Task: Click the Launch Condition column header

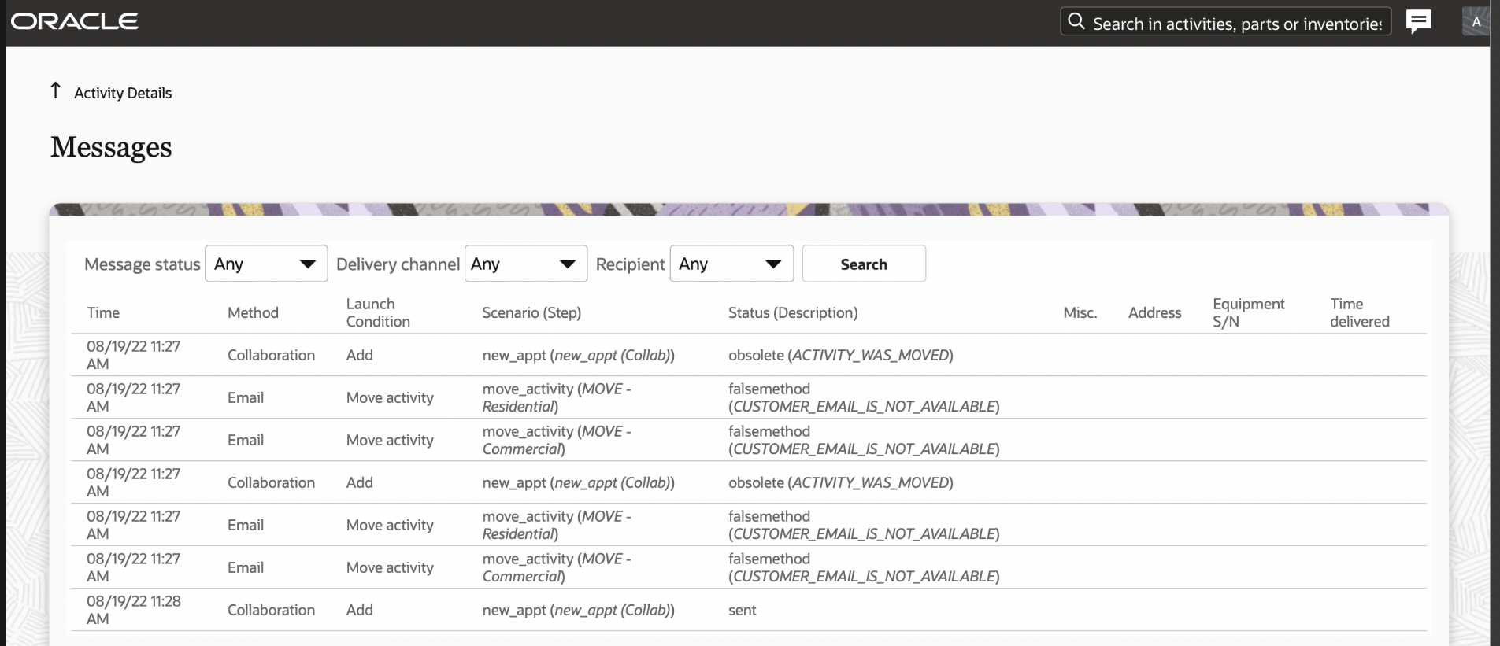Action: 378,313
